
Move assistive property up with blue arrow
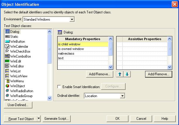click(x=120, y=74)
